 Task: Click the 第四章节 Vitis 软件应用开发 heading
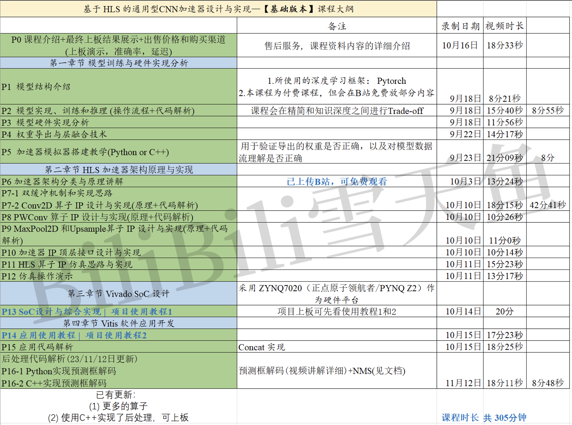[x=119, y=323]
